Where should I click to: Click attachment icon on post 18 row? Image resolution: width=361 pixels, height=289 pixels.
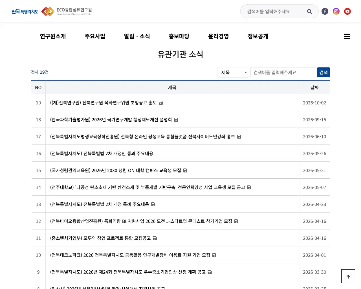point(176,120)
